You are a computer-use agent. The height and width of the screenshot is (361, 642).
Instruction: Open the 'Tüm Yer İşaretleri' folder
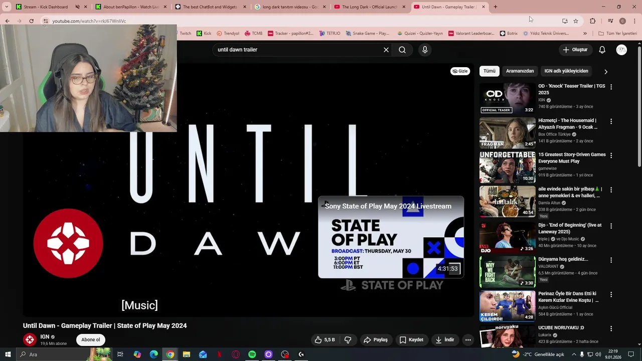(x=617, y=34)
